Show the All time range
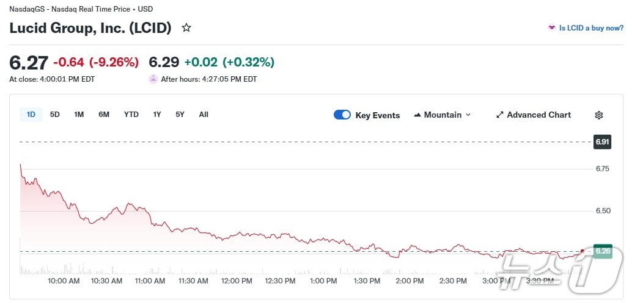 tap(204, 115)
